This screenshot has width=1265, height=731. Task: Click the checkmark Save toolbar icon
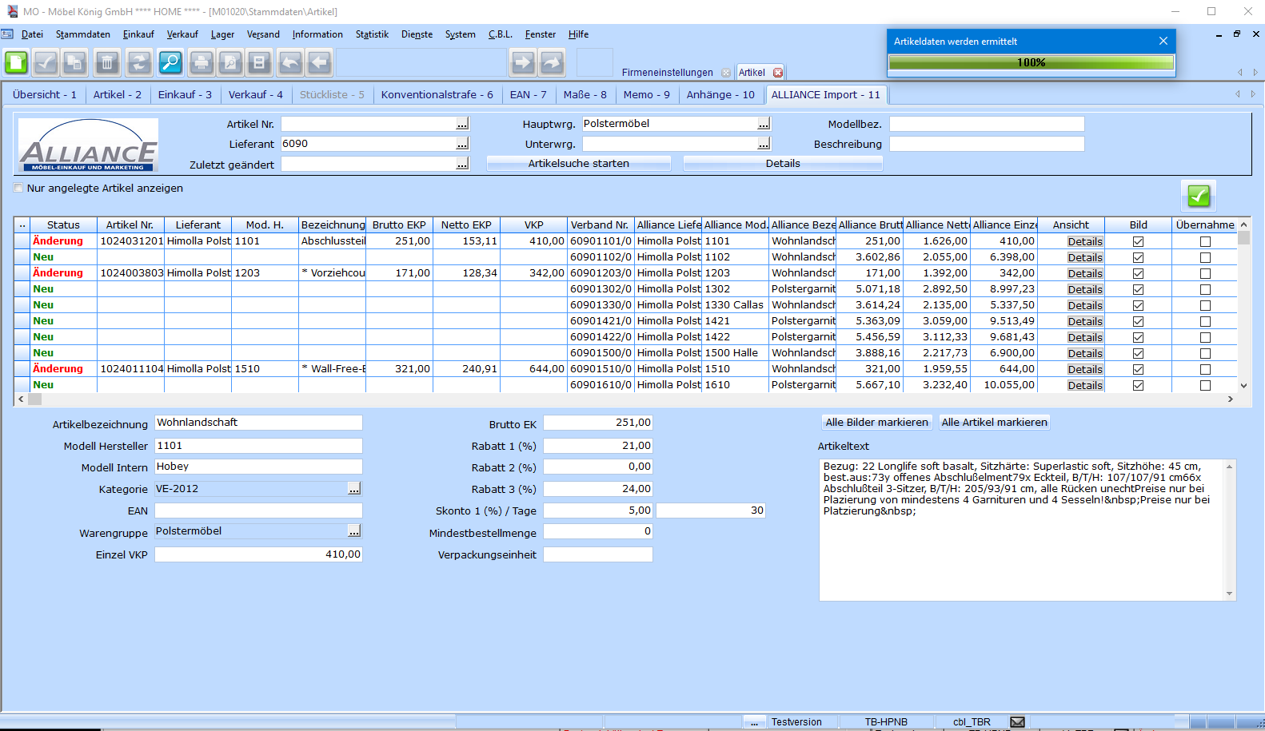point(46,62)
